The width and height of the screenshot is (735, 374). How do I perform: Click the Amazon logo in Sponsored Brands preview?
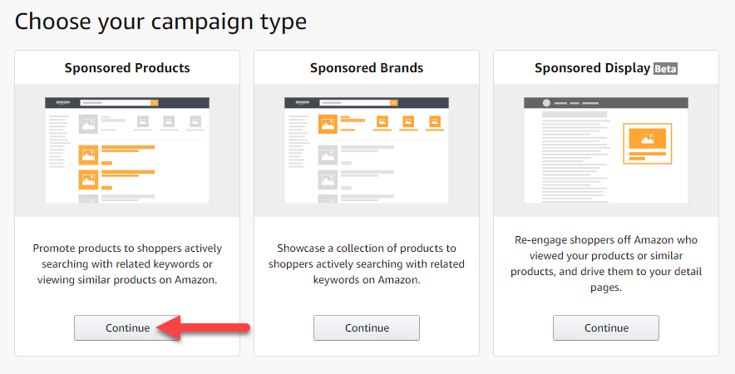(301, 102)
